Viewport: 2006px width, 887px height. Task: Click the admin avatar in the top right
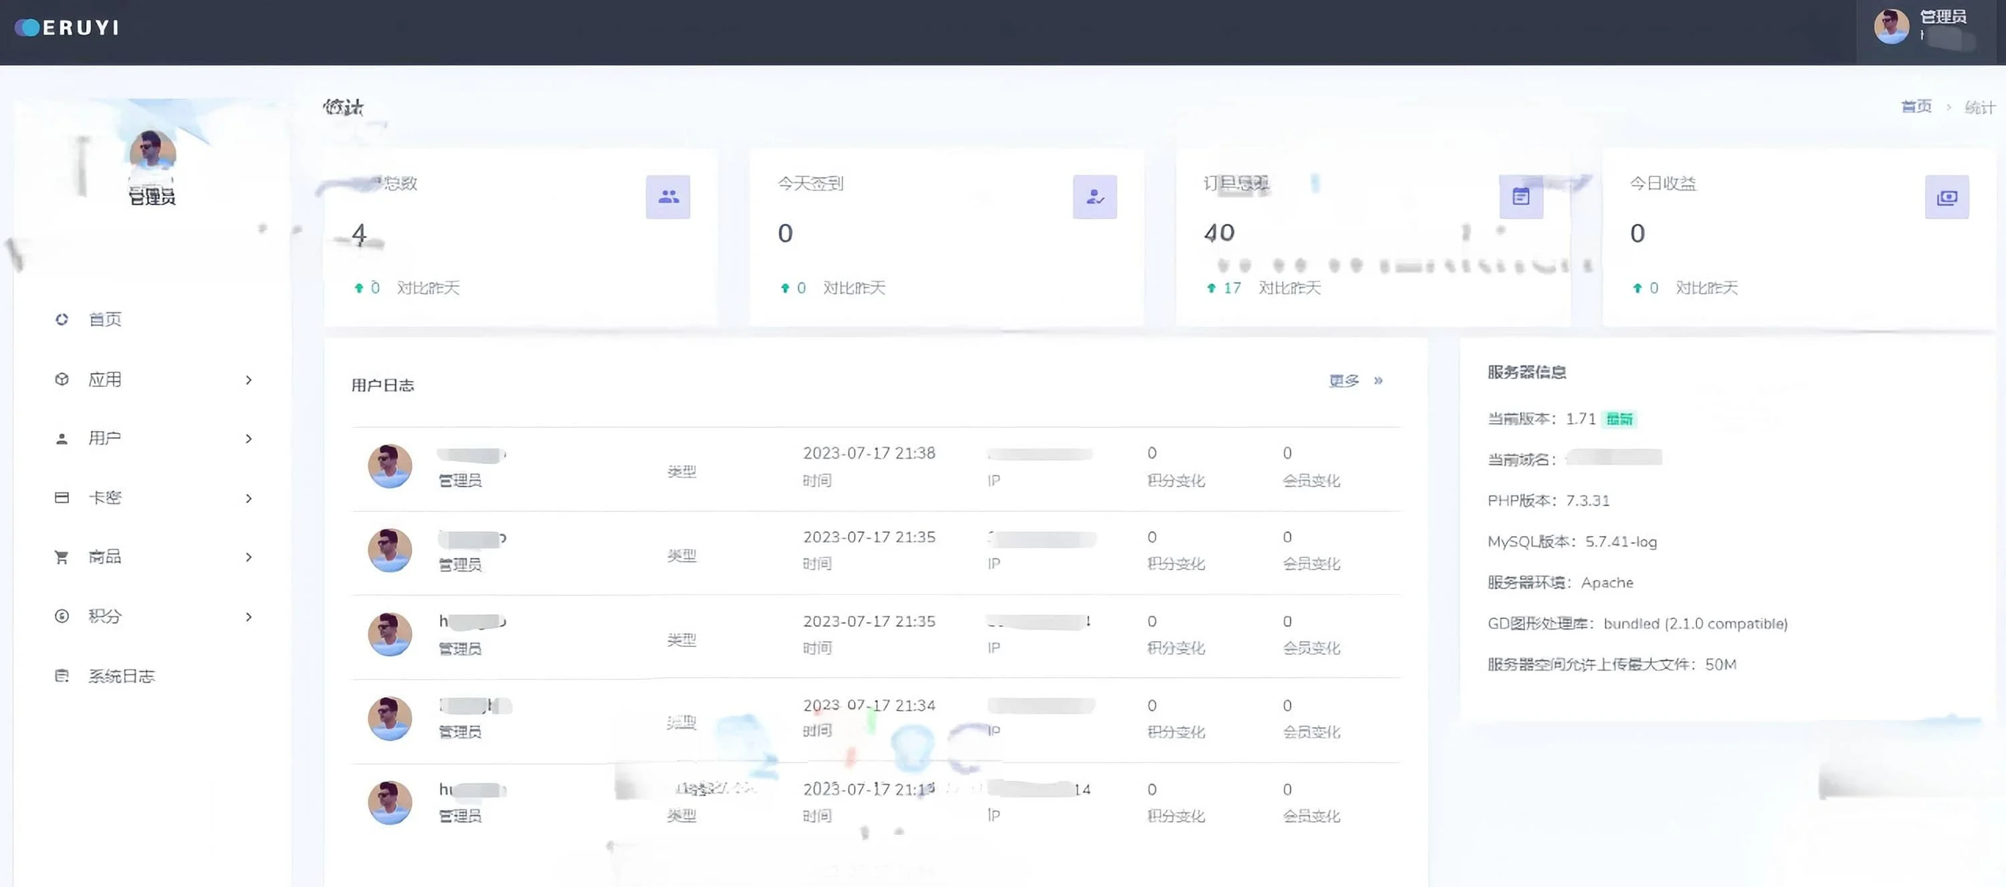click(1891, 25)
